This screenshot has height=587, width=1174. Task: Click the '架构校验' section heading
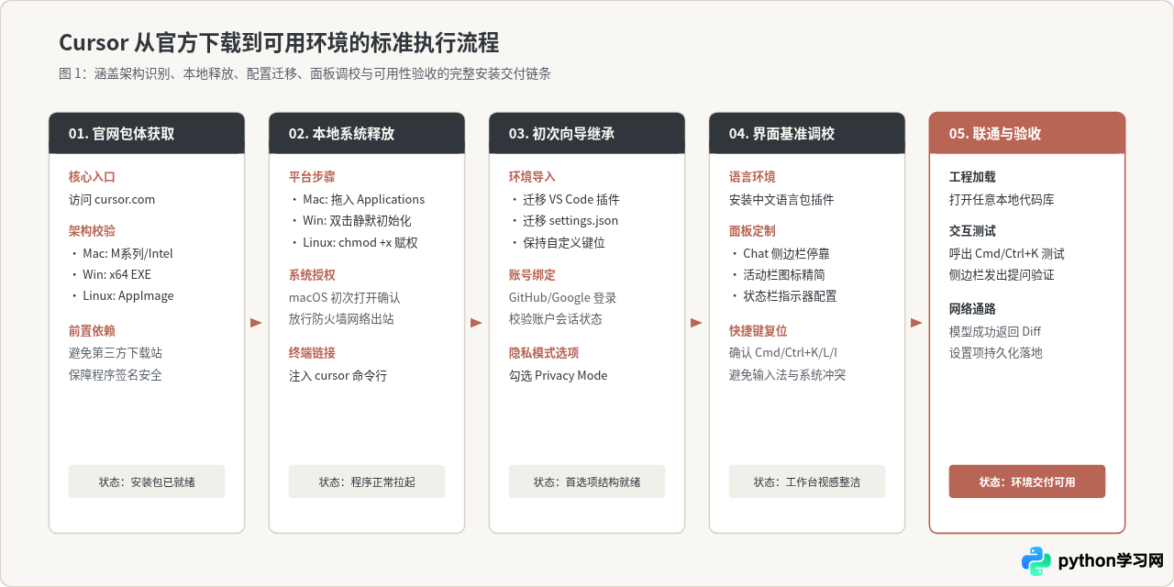click(x=92, y=231)
